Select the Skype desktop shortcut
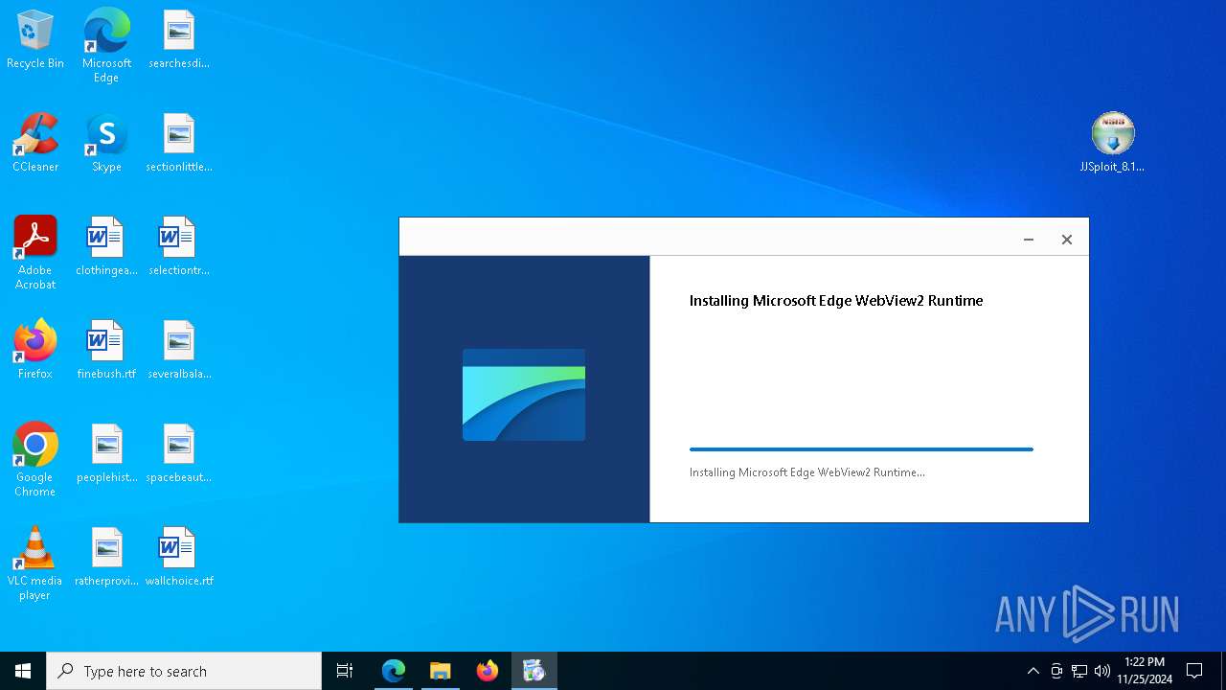The width and height of the screenshot is (1226, 690). (x=106, y=144)
